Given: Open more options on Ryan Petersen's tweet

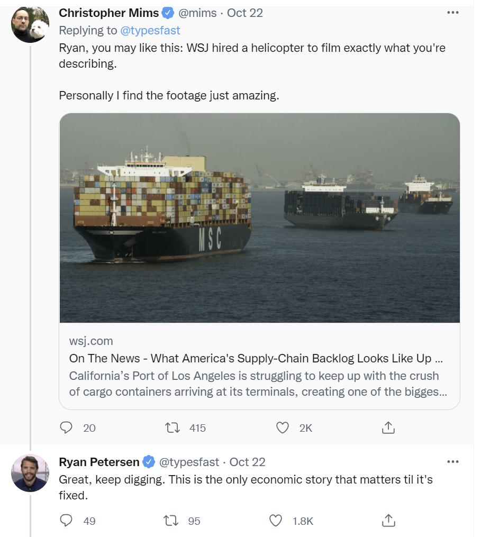Looking at the screenshot, I should 452,461.
